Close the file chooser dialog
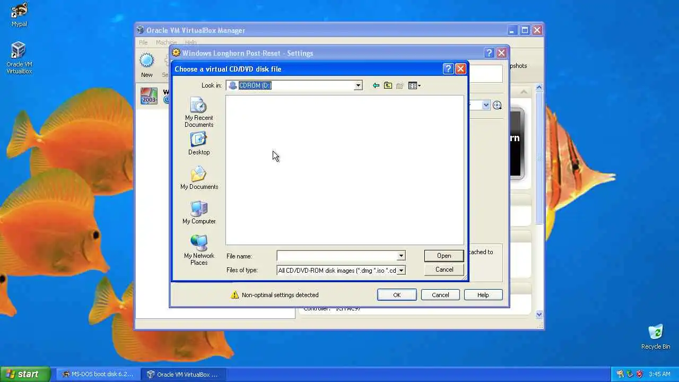The height and width of the screenshot is (382, 679). click(460, 68)
